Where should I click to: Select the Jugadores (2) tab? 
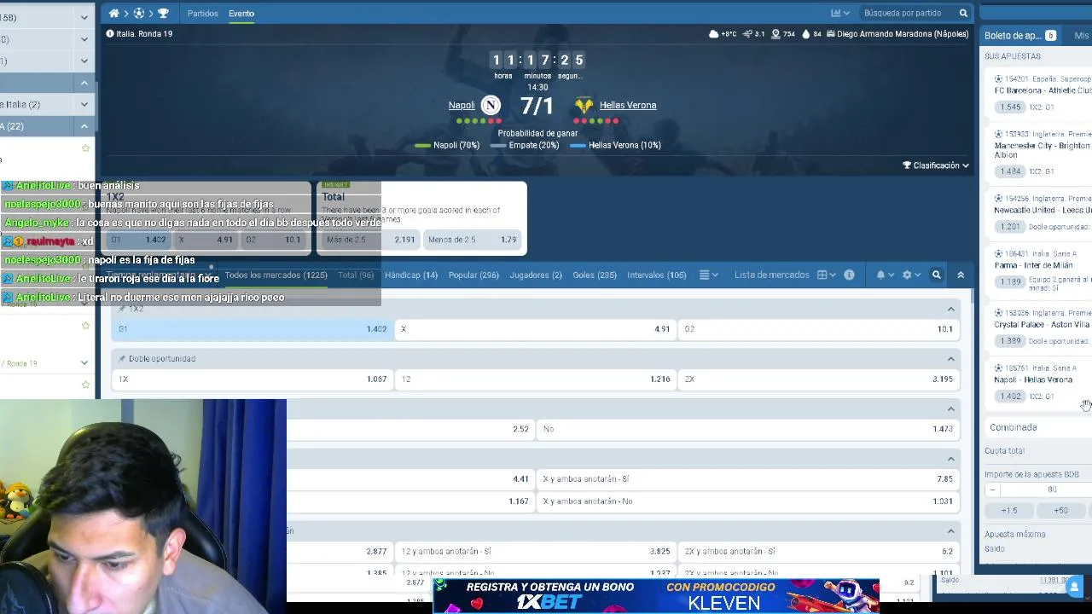coord(536,275)
